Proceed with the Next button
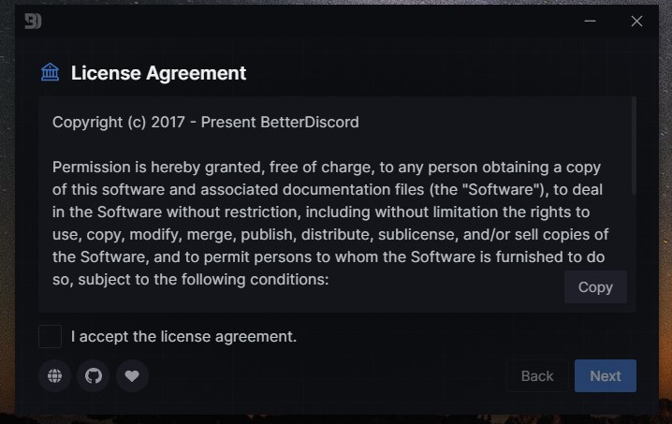Image resolution: width=672 pixels, height=424 pixels. [606, 376]
